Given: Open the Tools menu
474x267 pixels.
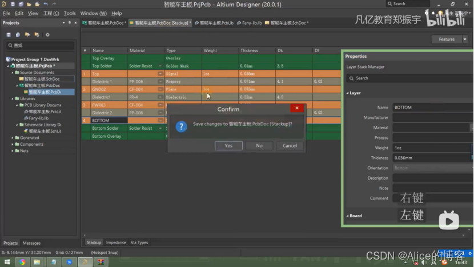Looking at the screenshot, I should [70, 13].
